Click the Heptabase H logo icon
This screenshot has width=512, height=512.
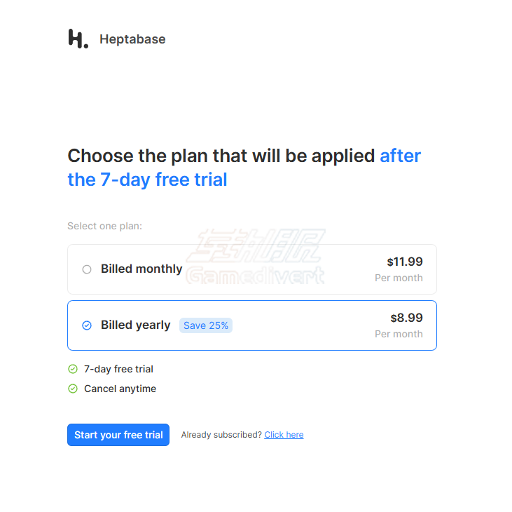tap(78, 39)
